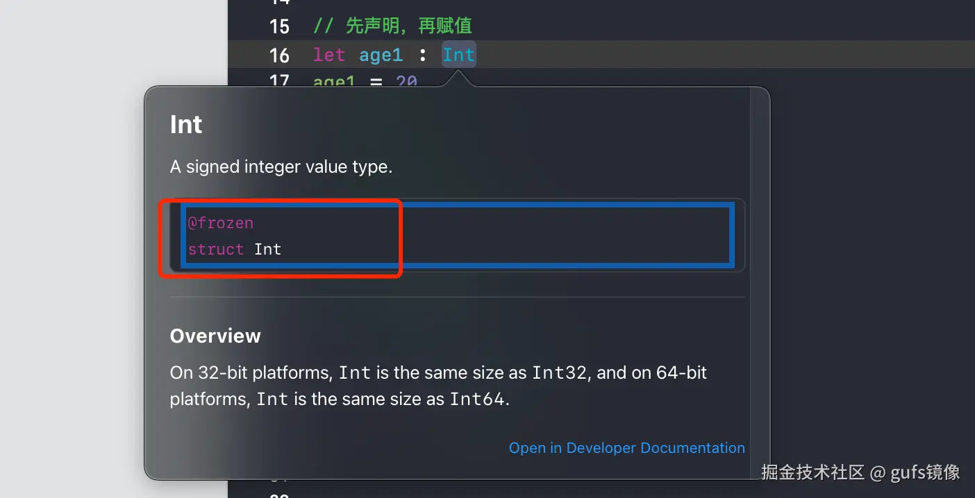
Task: Click the 'A signed integer value type.' summary
Action: [x=281, y=166]
